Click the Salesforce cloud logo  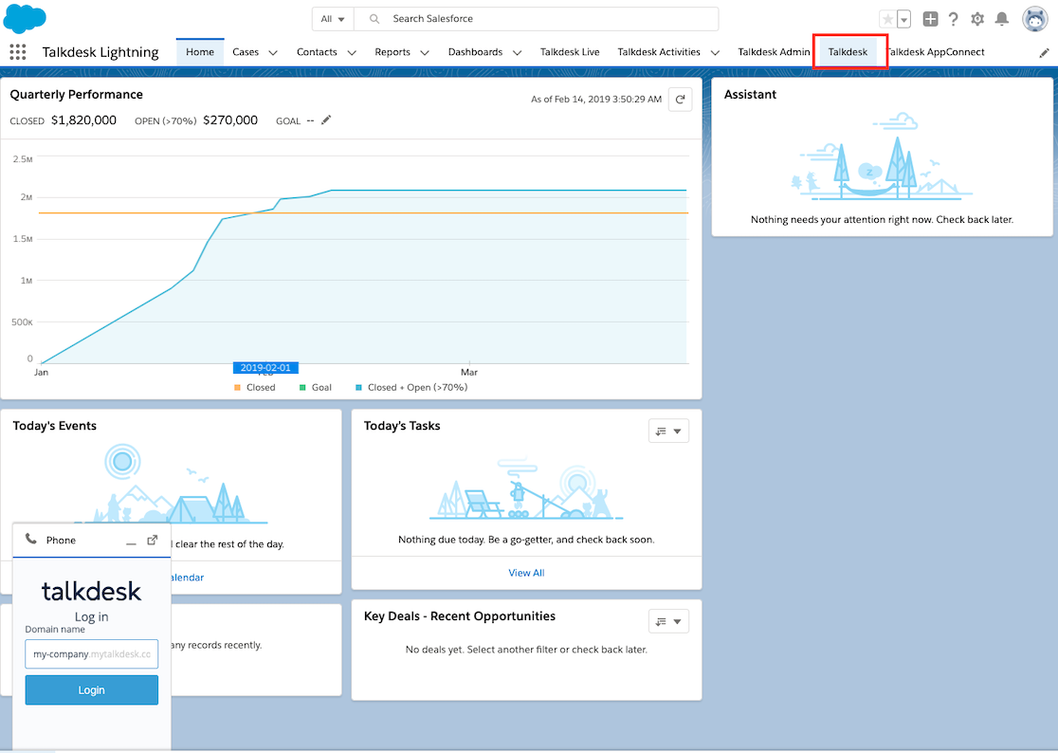pyautogui.click(x=25, y=18)
